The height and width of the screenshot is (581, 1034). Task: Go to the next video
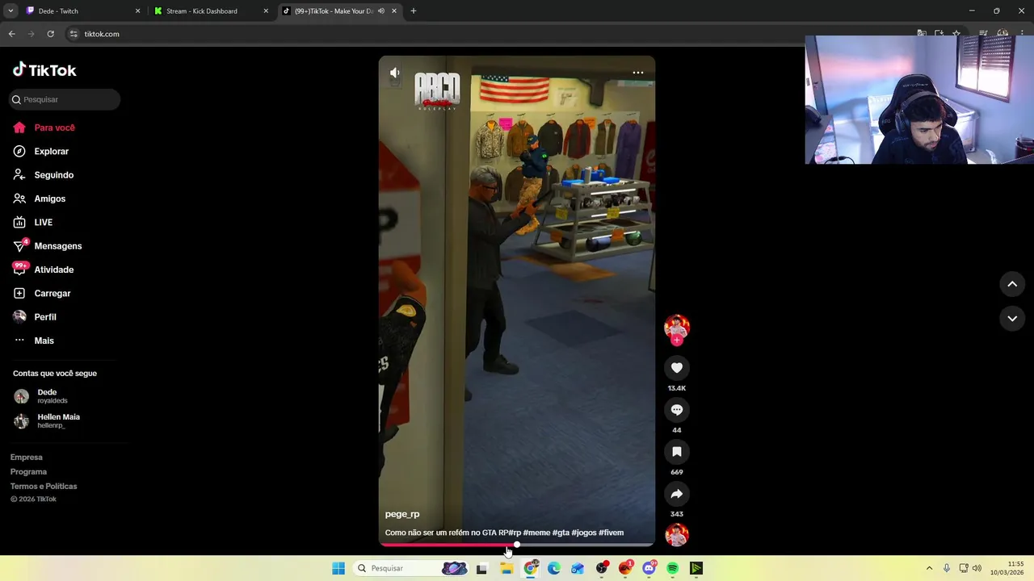coord(1012,319)
